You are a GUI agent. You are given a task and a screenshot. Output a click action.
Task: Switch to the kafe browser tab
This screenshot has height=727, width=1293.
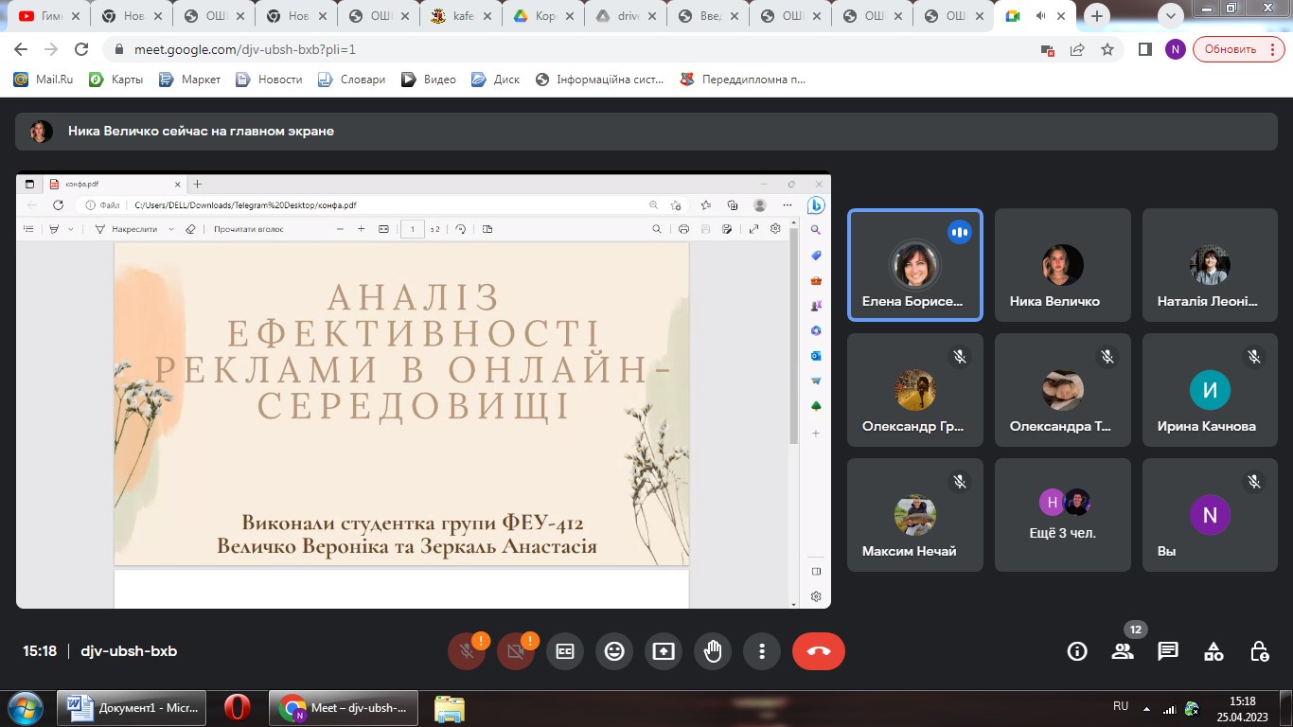(461, 16)
